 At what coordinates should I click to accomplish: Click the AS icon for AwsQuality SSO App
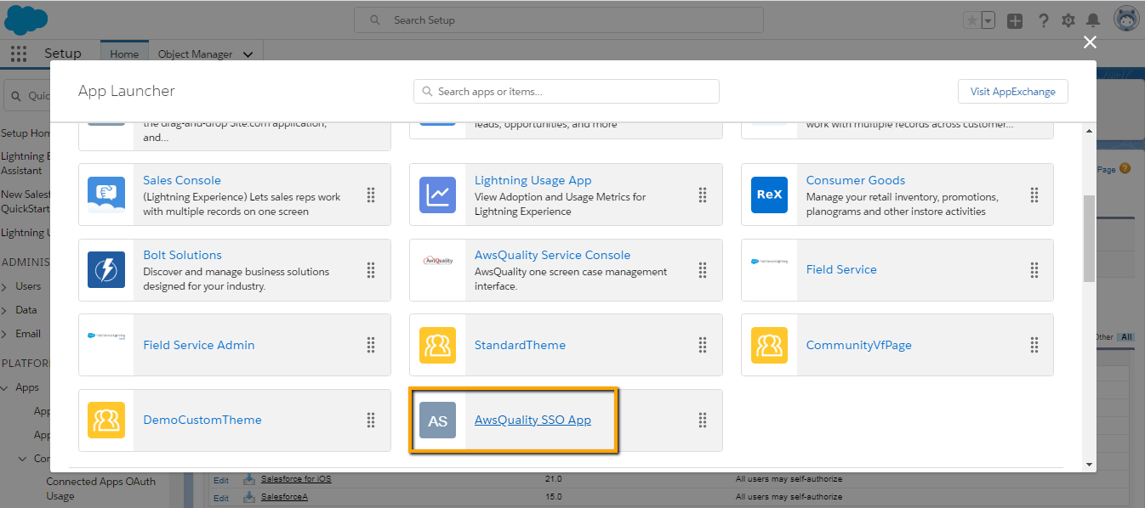(x=438, y=421)
